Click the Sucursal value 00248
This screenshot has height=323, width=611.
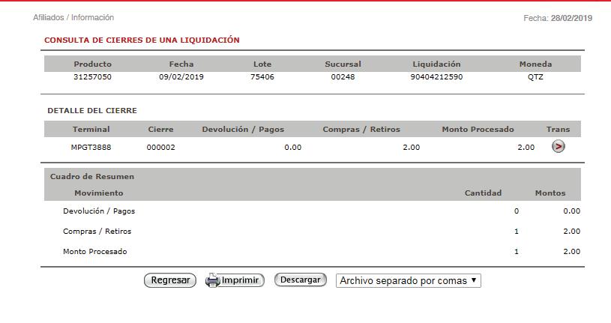343,76
